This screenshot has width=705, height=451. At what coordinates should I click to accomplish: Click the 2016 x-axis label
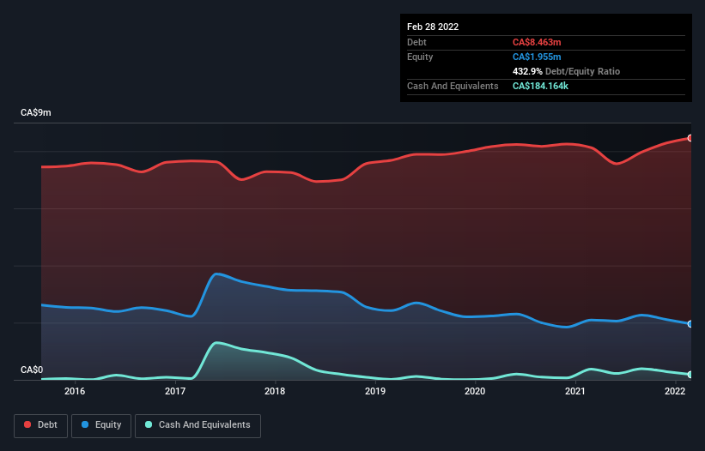pos(75,391)
